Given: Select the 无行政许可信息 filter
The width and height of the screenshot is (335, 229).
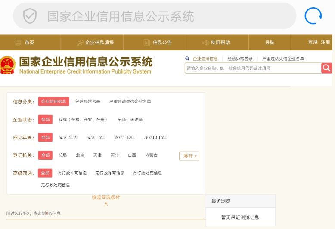Looking at the screenshot, I should point(110,173).
